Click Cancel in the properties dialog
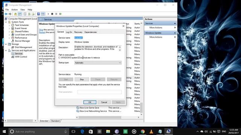 pyautogui.click(x=104, y=102)
